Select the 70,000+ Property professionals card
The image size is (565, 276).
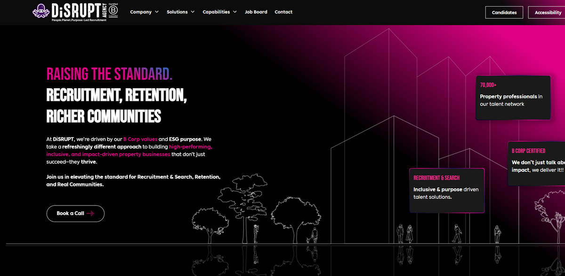[x=513, y=98]
